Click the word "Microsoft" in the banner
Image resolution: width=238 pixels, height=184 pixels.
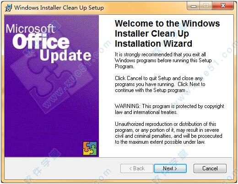[x=30, y=28]
